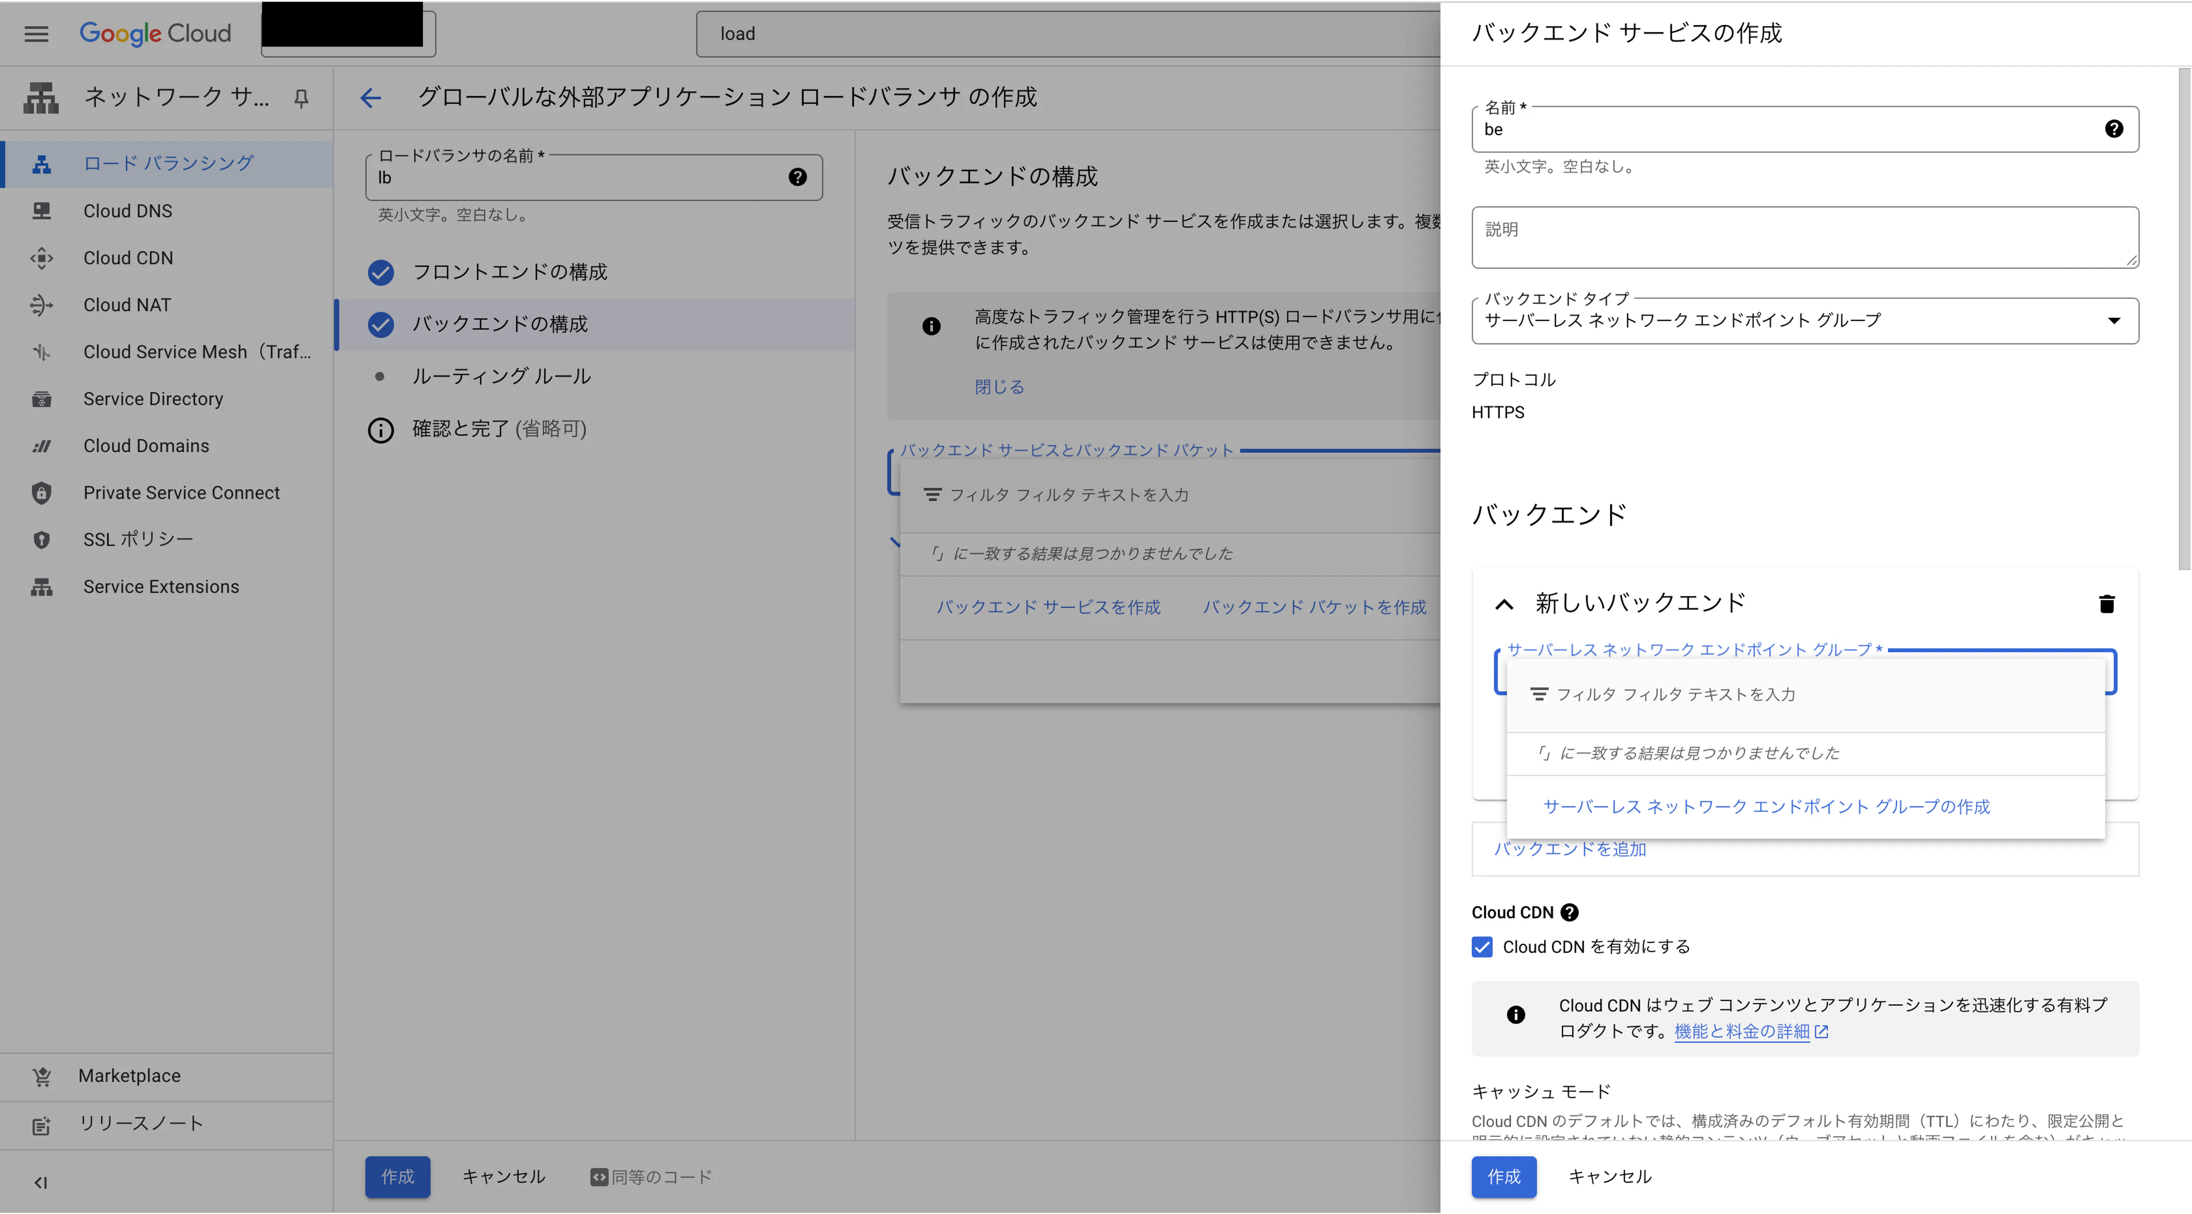Screen dimensions: 2192x1214
Task: Click the load balancer 作成 button
Action: [x=398, y=1177]
